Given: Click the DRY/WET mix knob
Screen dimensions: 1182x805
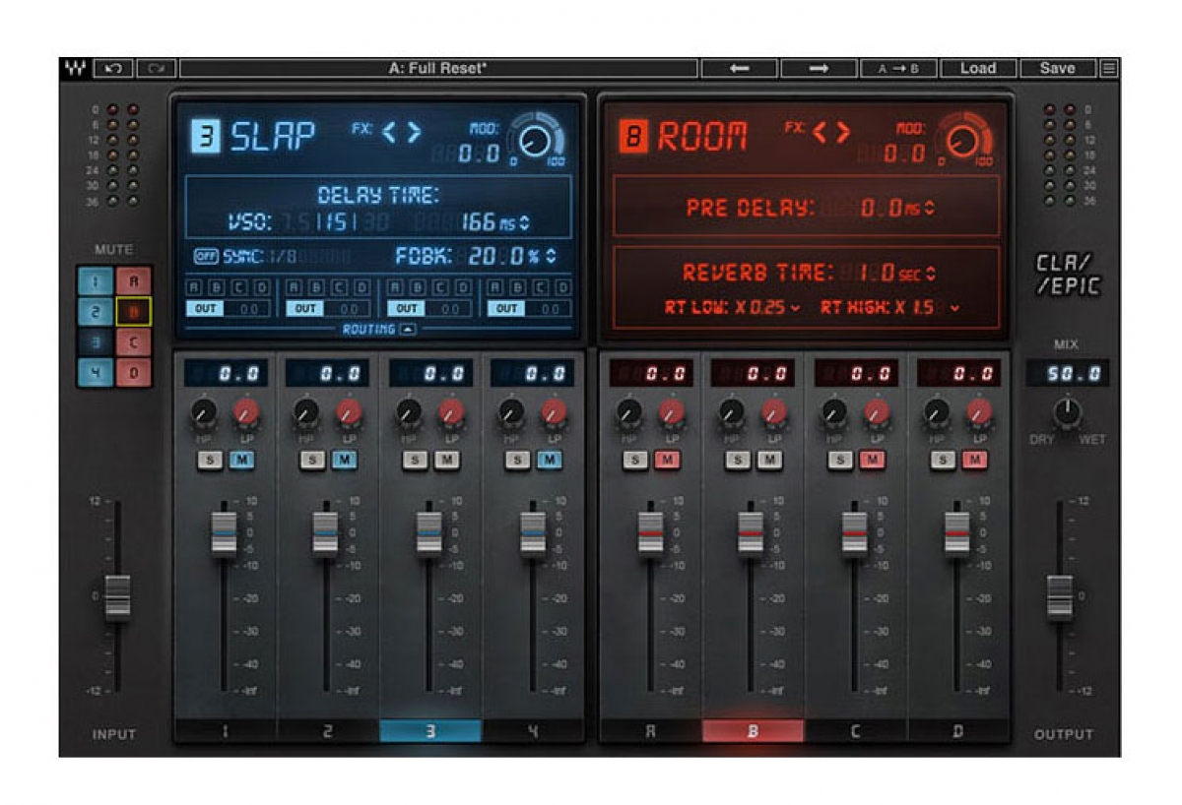Looking at the screenshot, I should point(1067,411).
